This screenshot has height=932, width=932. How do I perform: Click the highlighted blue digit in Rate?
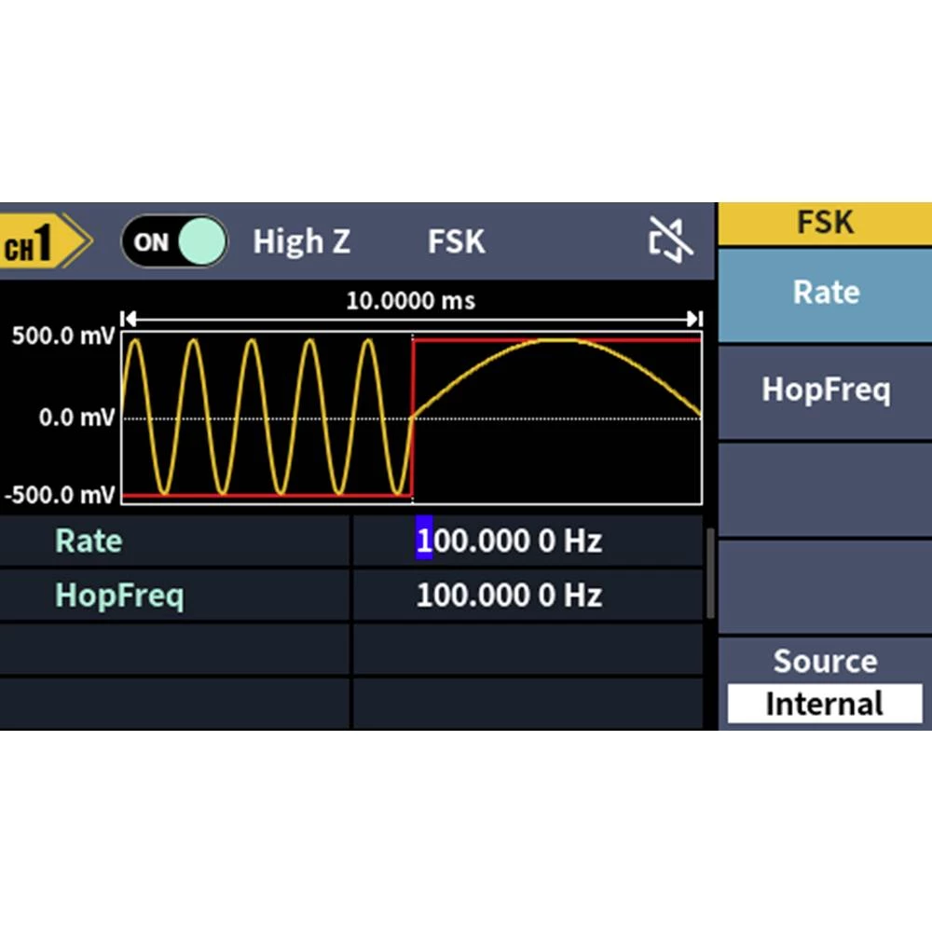point(424,541)
